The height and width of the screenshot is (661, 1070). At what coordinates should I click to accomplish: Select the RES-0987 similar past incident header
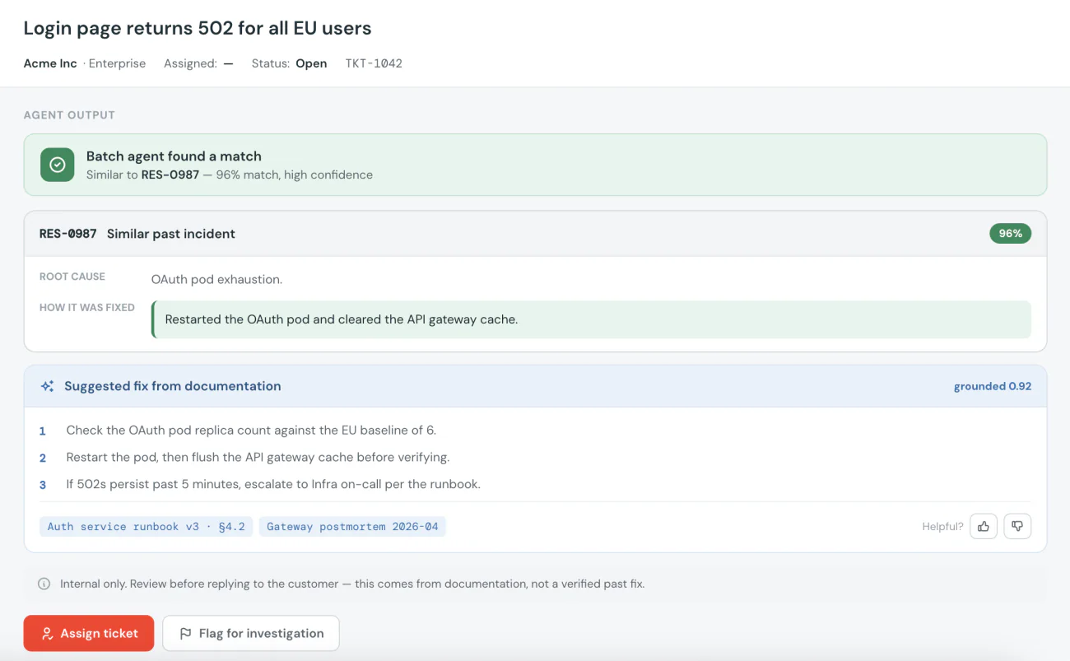point(535,234)
